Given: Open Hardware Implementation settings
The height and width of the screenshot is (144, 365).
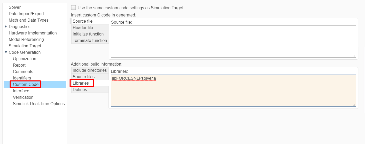Looking at the screenshot, I should pyautogui.click(x=33, y=33).
